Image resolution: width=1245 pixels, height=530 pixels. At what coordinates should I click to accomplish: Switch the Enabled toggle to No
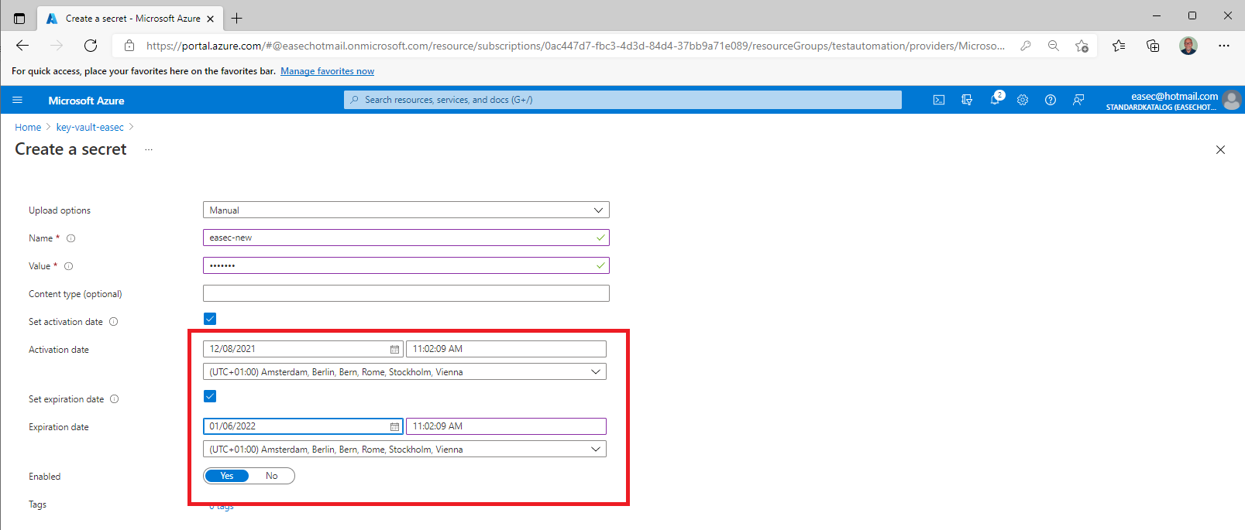pos(271,476)
